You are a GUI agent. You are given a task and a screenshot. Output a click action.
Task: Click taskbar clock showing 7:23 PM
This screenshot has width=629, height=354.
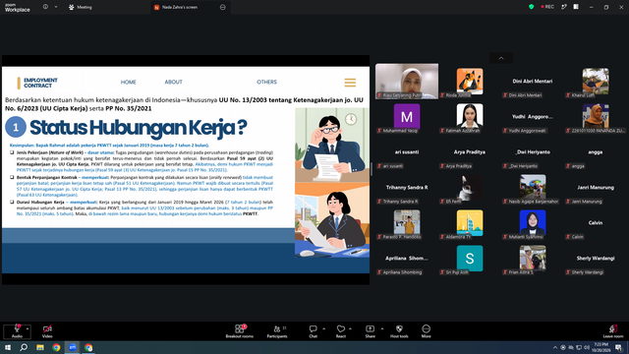600,347
